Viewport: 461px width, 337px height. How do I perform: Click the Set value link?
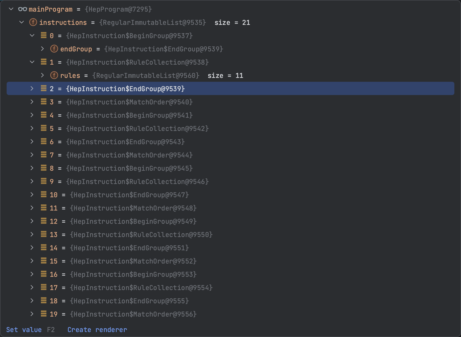[24, 330]
